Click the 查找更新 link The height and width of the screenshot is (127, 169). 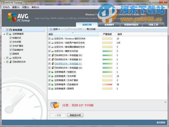point(161,123)
